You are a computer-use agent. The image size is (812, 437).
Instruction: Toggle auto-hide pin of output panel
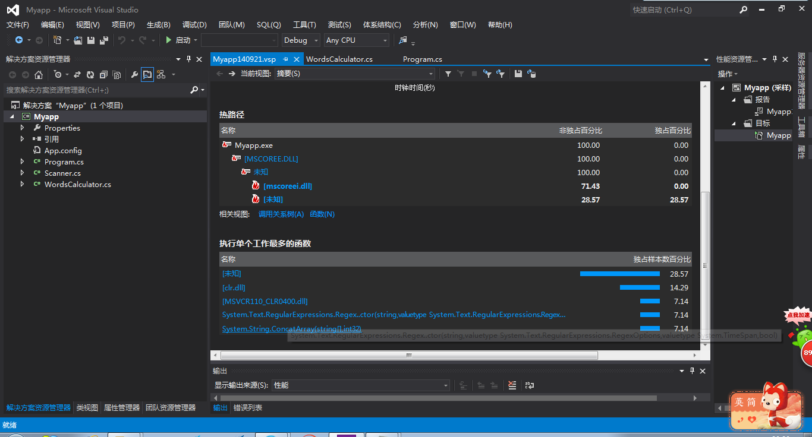pos(692,370)
